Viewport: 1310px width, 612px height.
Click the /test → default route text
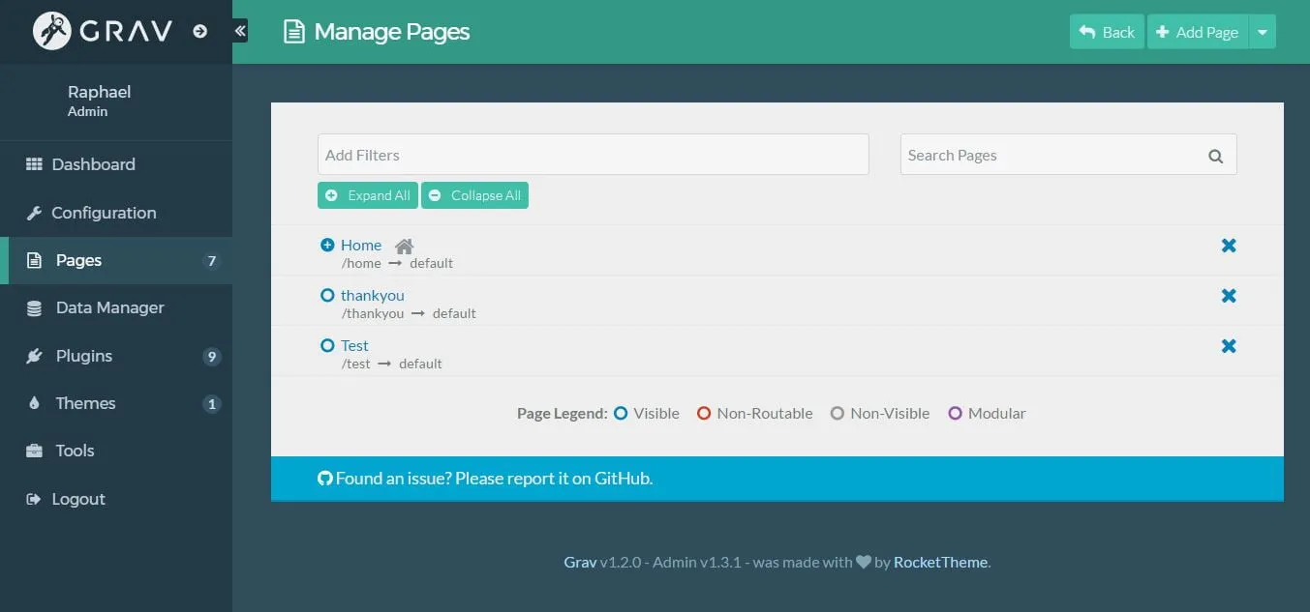click(391, 364)
